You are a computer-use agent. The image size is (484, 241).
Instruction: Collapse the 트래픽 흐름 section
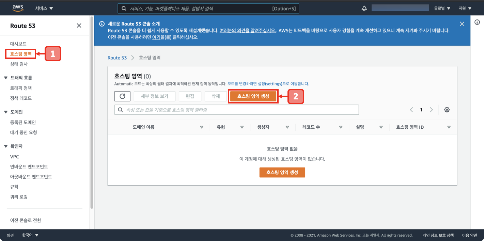(x=6, y=78)
